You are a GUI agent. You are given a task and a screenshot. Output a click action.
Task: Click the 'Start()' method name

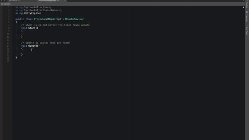tap(33, 28)
